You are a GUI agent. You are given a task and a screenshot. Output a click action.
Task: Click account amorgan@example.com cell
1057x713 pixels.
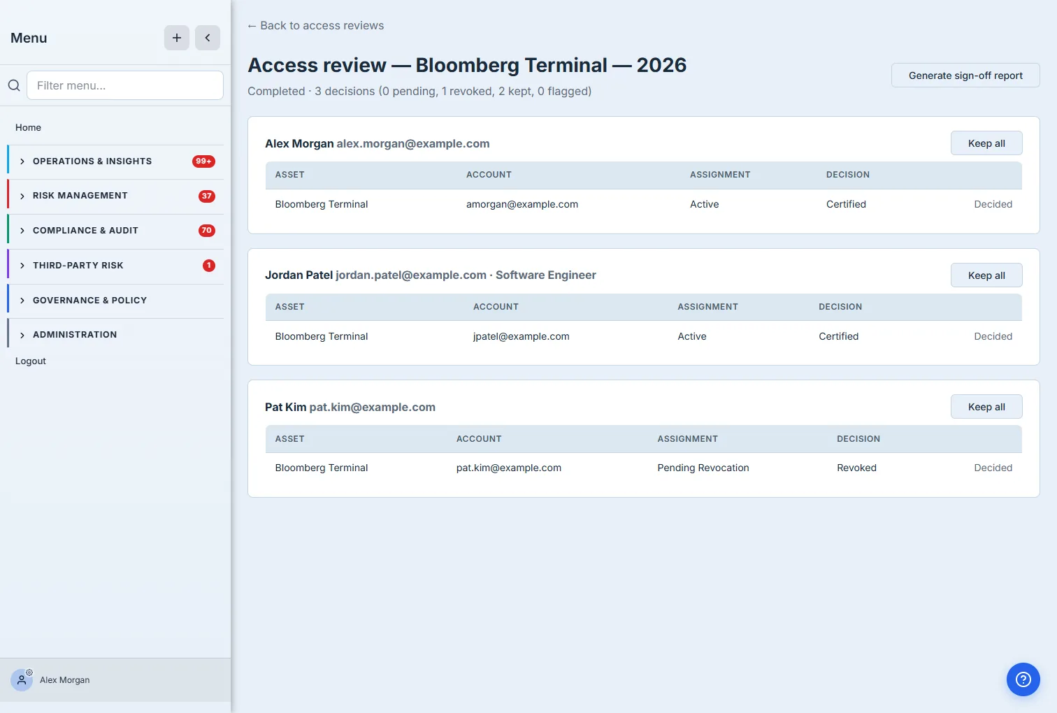(522, 204)
